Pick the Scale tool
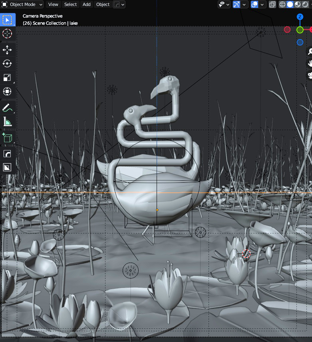The image size is (312, 342). 7,77
